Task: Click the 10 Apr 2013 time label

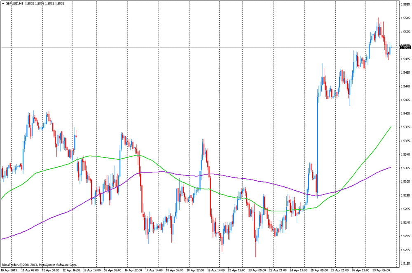Action: click(9, 270)
